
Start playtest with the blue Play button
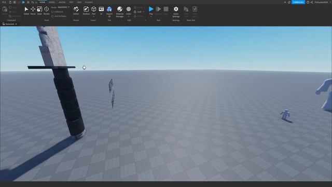point(151,9)
